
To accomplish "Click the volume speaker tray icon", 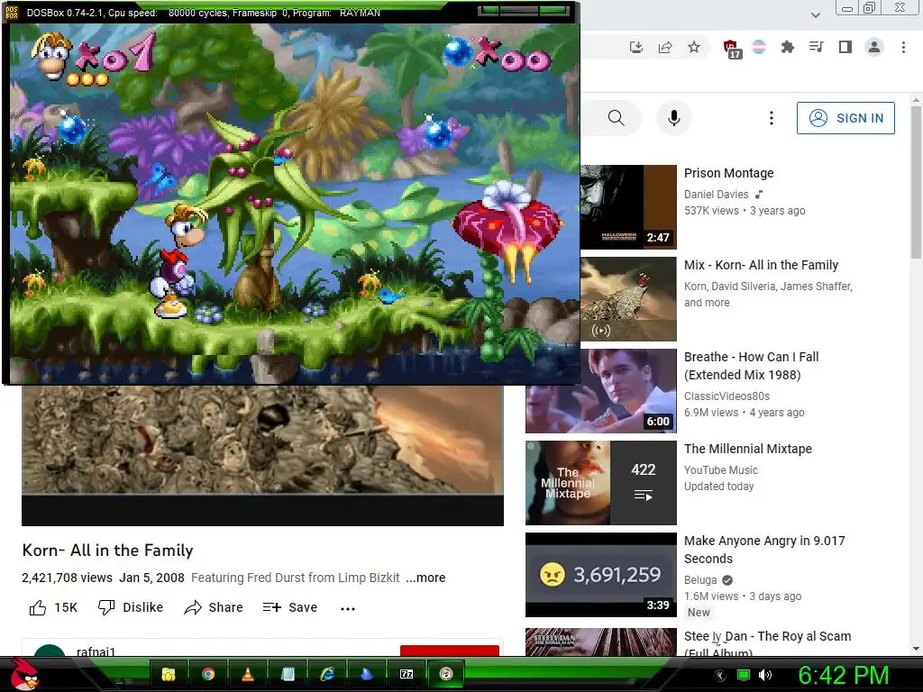I will tap(764, 675).
